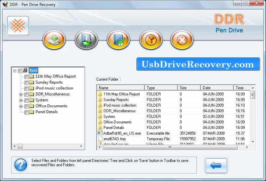Sort file list by Date column header
The image size is (266, 181).
(x=217, y=88)
